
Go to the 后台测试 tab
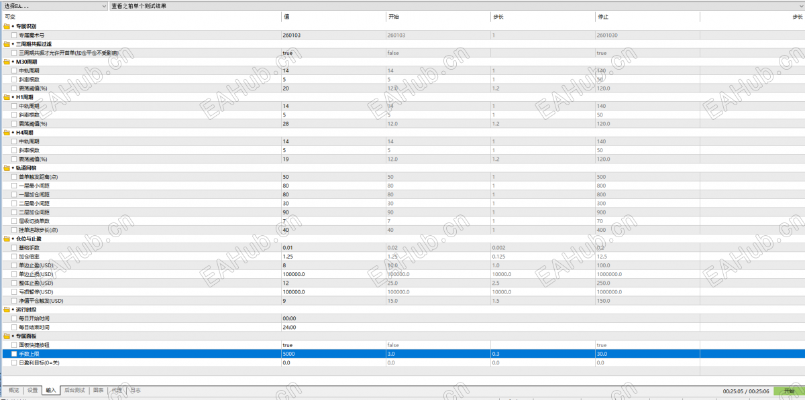click(x=74, y=390)
